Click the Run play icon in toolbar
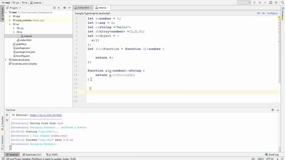The image size is (285, 160). tap(254, 3)
